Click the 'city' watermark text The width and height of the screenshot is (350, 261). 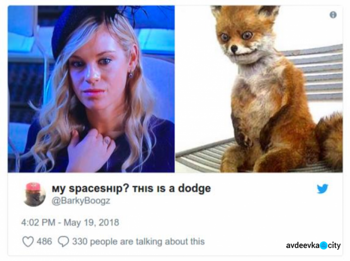pos(334,246)
